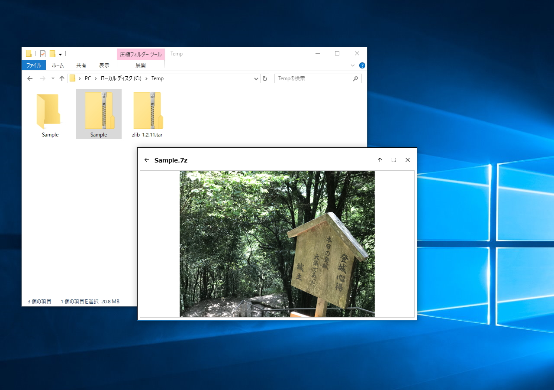The width and height of the screenshot is (554, 390).
Task: Select the zlib-1.2.11.tar archive
Action: 147,114
